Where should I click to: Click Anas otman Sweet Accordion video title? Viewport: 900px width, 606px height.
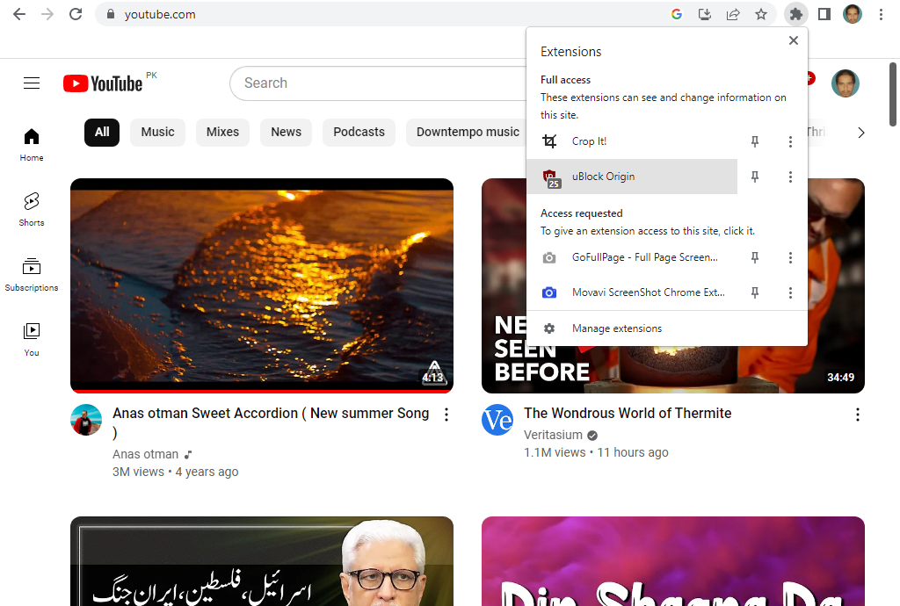271,422
